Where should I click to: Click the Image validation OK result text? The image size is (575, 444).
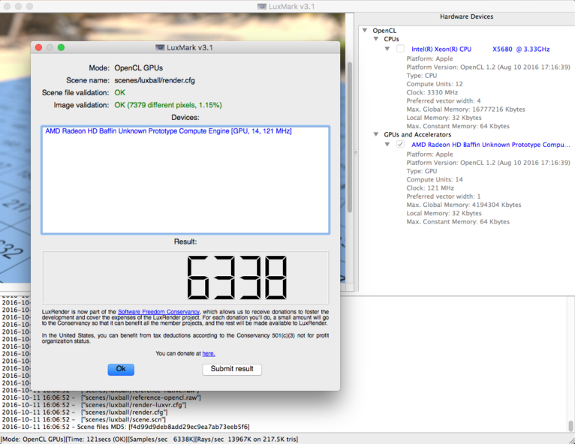168,105
